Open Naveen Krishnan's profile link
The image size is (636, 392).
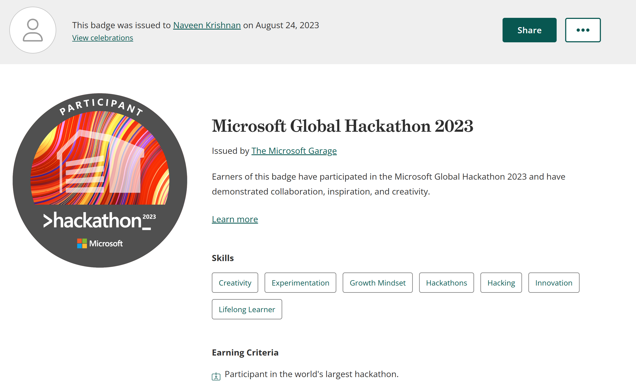click(207, 25)
